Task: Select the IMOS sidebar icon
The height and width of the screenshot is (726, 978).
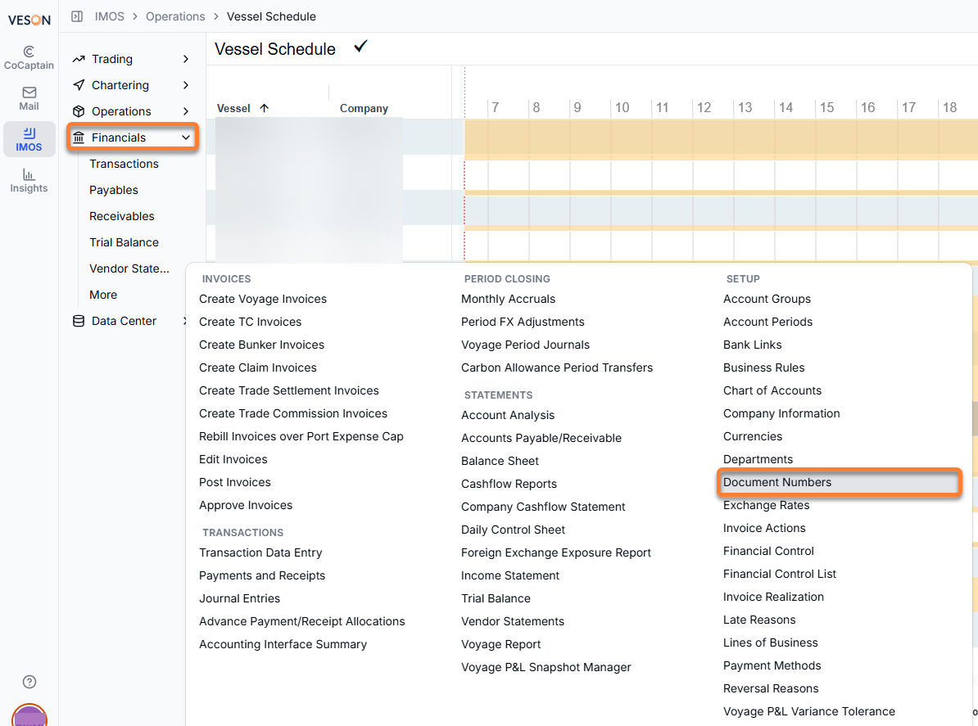Action: tap(29, 140)
